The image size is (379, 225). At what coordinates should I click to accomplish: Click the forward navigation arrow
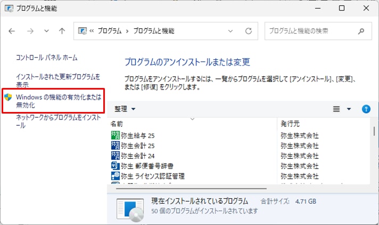[30, 31]
